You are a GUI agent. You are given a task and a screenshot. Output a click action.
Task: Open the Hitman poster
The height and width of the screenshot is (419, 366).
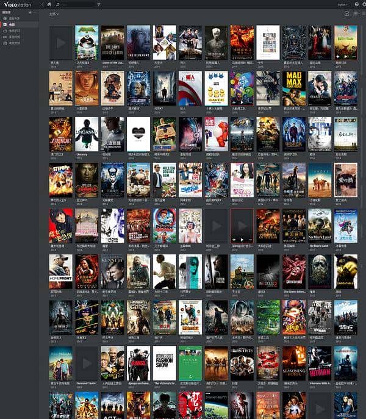point(320,363)
